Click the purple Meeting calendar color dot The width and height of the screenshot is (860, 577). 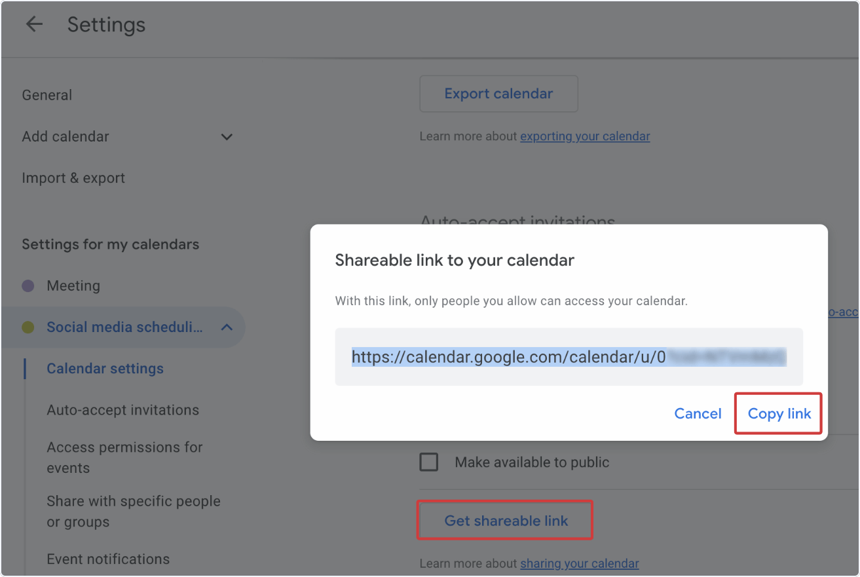coord(28,286)
